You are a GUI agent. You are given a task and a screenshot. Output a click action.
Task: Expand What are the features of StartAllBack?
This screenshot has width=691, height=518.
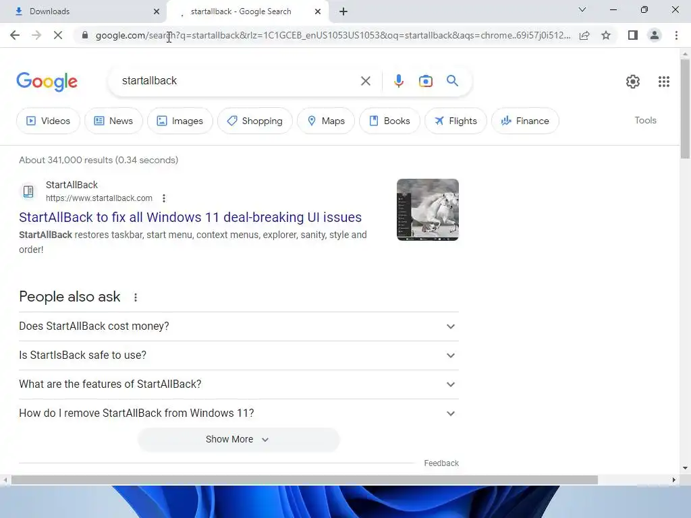pos(239,384)
